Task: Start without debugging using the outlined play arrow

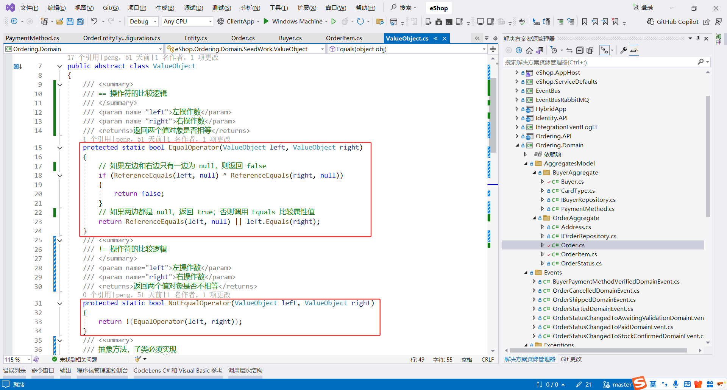Action: [334, 22]
